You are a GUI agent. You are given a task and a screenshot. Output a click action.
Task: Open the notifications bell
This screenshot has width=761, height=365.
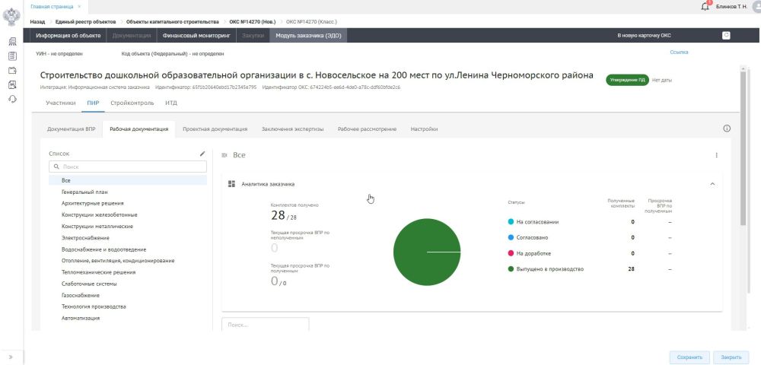tap(705, 7)
